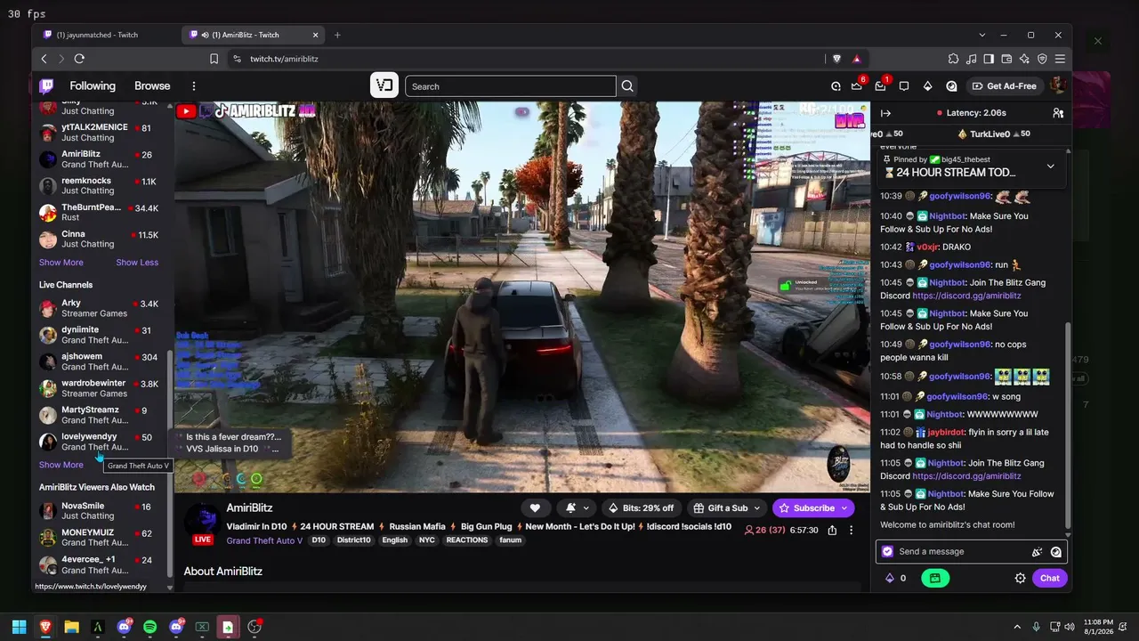Open a new browser tab
The width and height of the screenshot is (1139, 641).
click(x=337, y=35)
